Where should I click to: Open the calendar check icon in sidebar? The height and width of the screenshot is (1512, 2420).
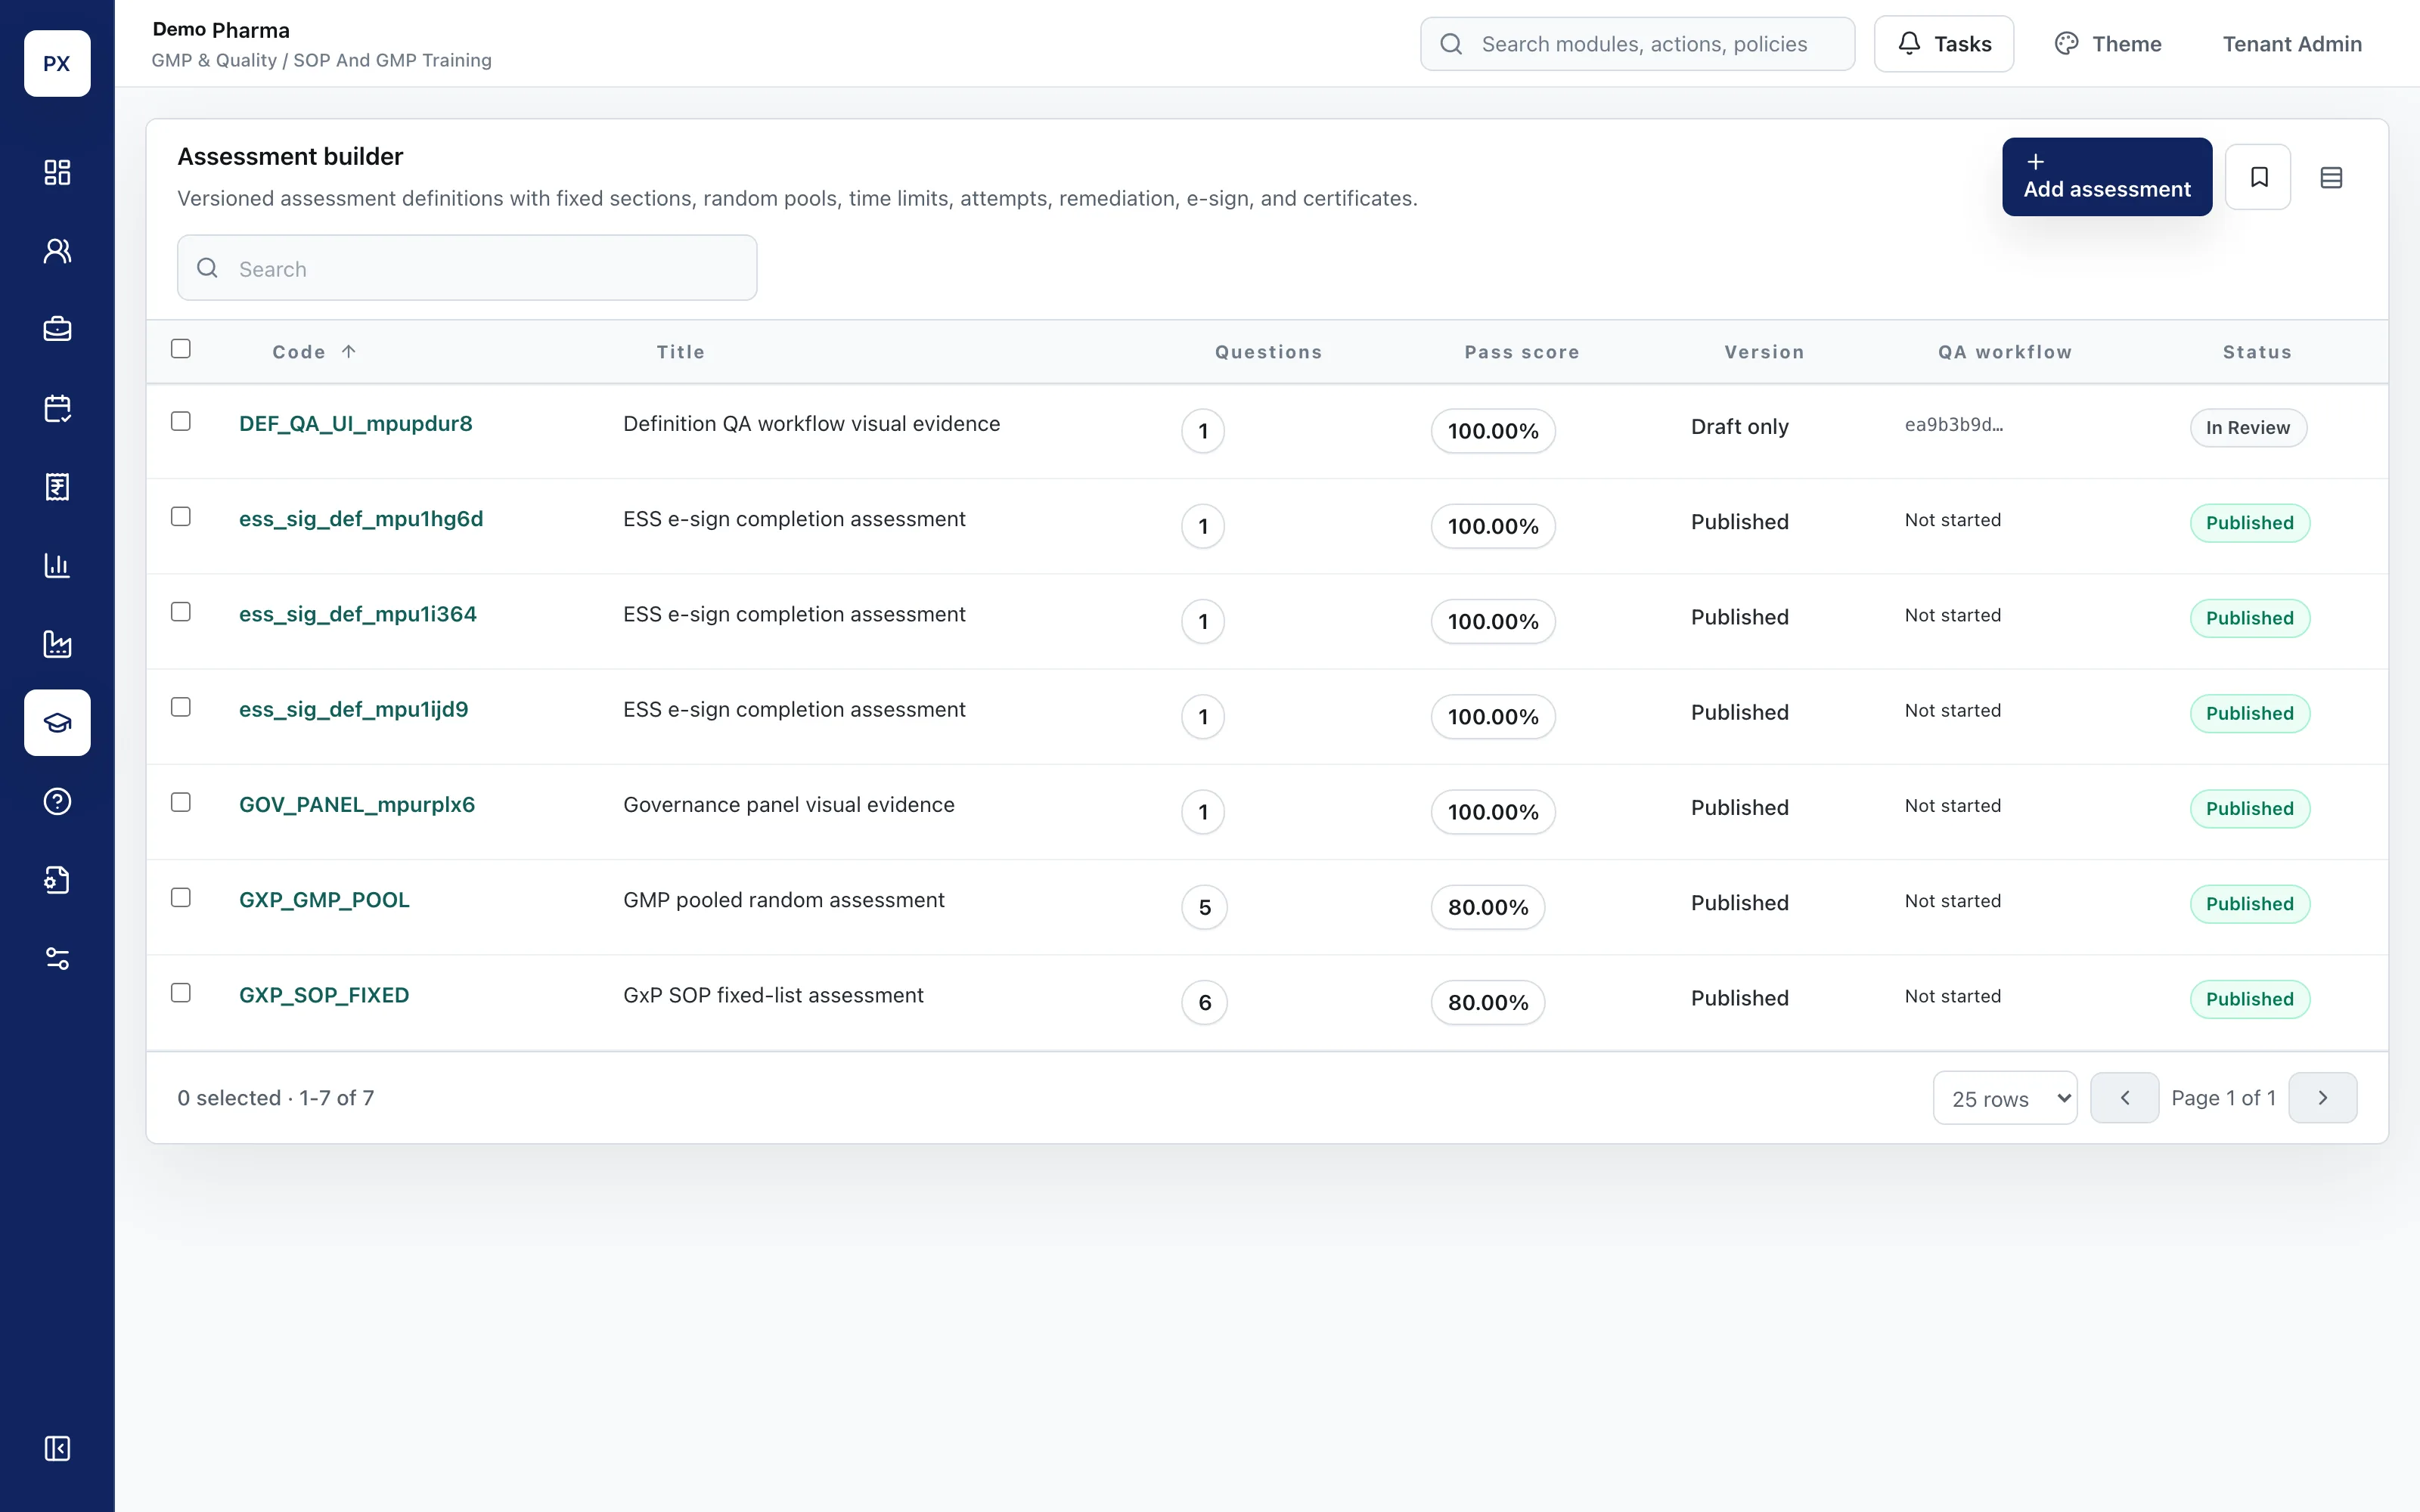click(57, 408)
